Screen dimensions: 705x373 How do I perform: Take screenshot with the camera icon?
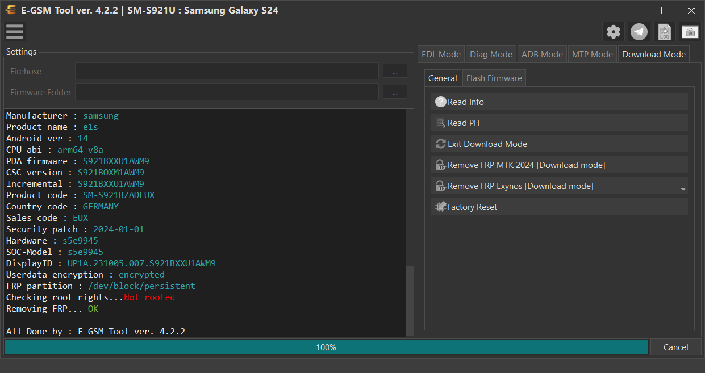[x=690, y=32]
